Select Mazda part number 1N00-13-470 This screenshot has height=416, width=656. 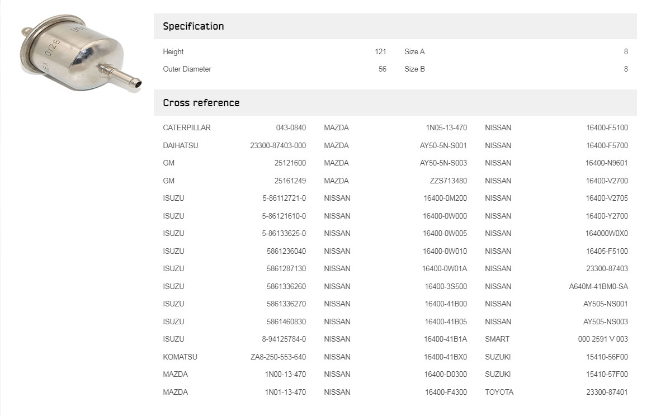(285, 375)
